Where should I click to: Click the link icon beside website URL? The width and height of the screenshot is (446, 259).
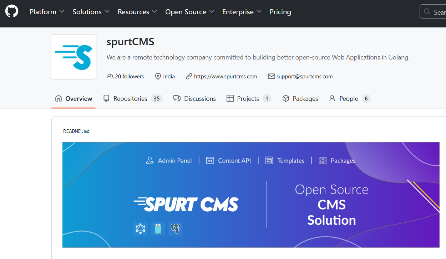(189, 76)
